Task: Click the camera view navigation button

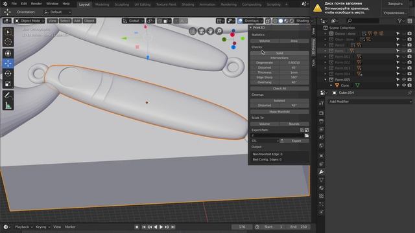Action: point(202,31)
